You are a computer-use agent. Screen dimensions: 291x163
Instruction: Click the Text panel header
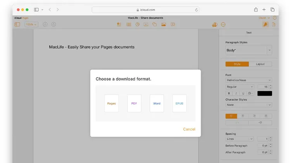(x=249, y=33)
